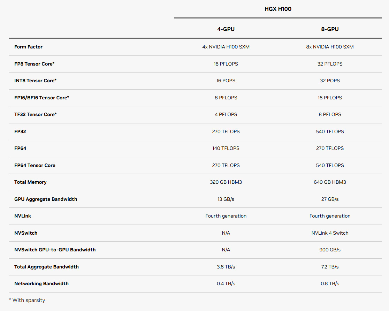Select the 13 GB/s cell
This screenshot has height=311, width=389.
(x=226, y=199)
